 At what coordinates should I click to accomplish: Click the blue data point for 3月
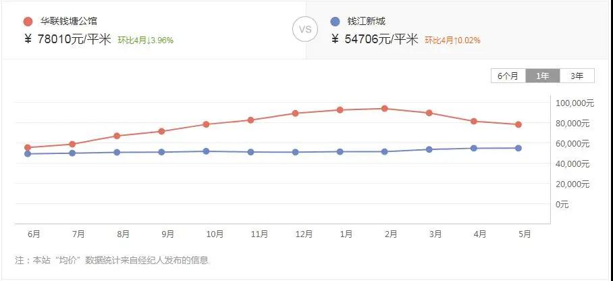point(429,149)
